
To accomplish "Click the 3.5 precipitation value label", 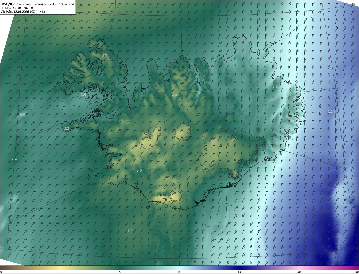I will point(105,56).
